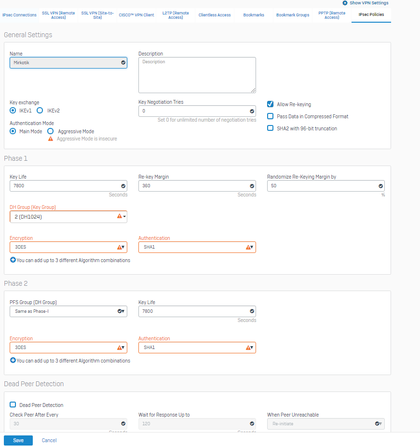Click the warning icon in DH Group field
The height and width of the screenshot is (447, 420).
click(119, 217)
